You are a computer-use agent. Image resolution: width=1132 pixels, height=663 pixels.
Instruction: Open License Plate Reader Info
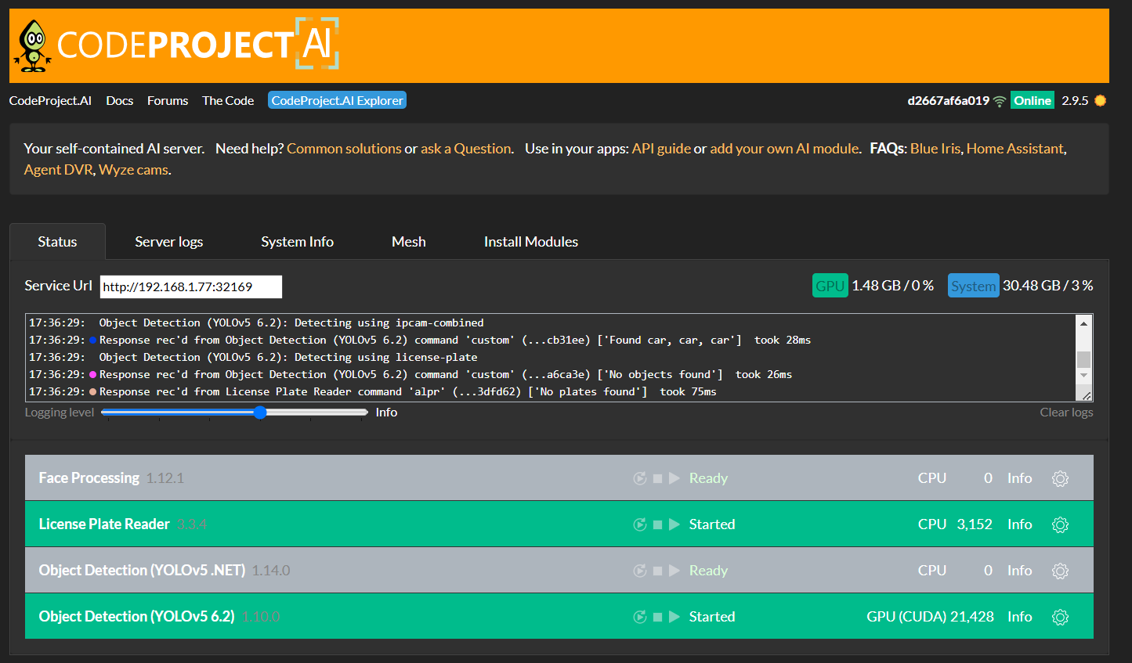click(x=1019, y=524)
